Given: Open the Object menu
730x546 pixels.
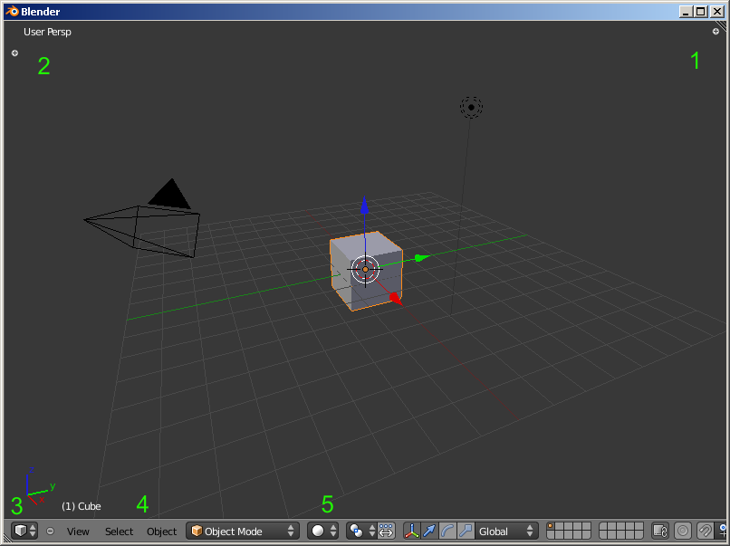Looking at the screenshot, I should (x=161, y=532).
